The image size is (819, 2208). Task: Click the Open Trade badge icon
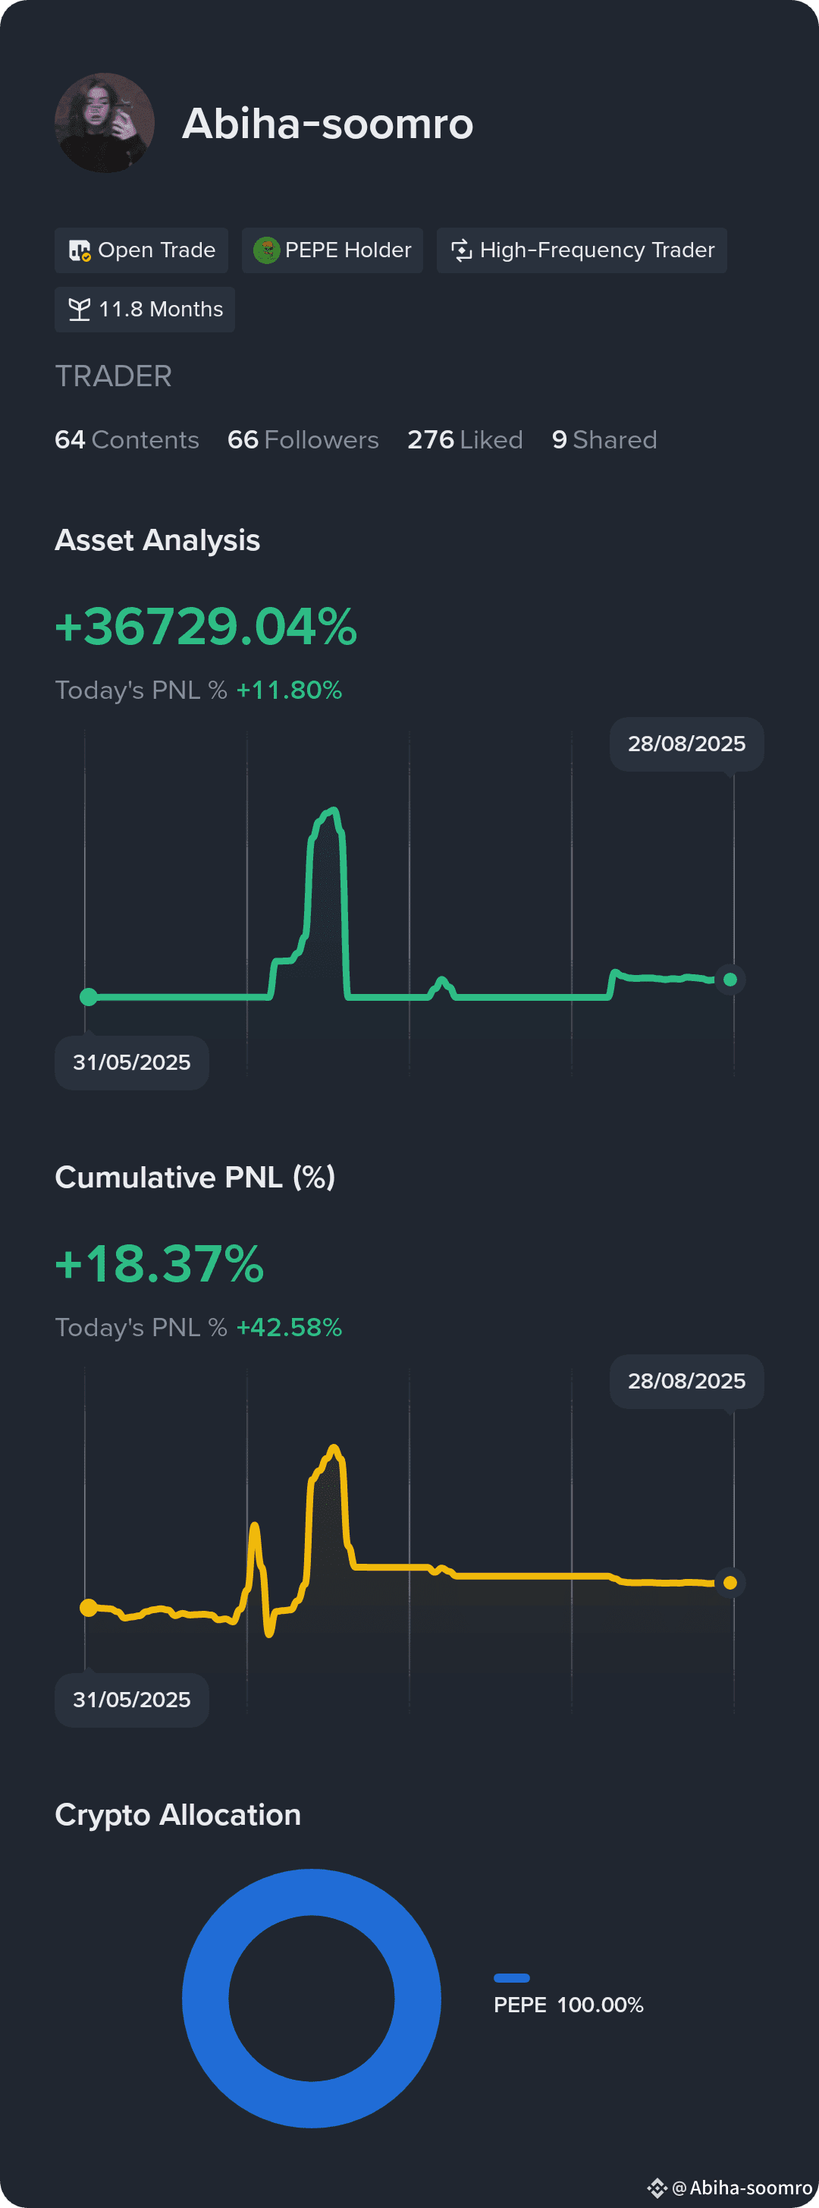pyautogui.click(x=80, y=250)
